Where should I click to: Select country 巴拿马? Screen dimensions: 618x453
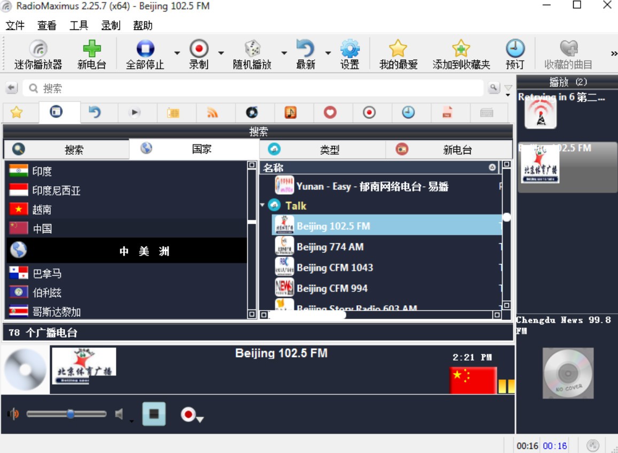tap(126, 273)
